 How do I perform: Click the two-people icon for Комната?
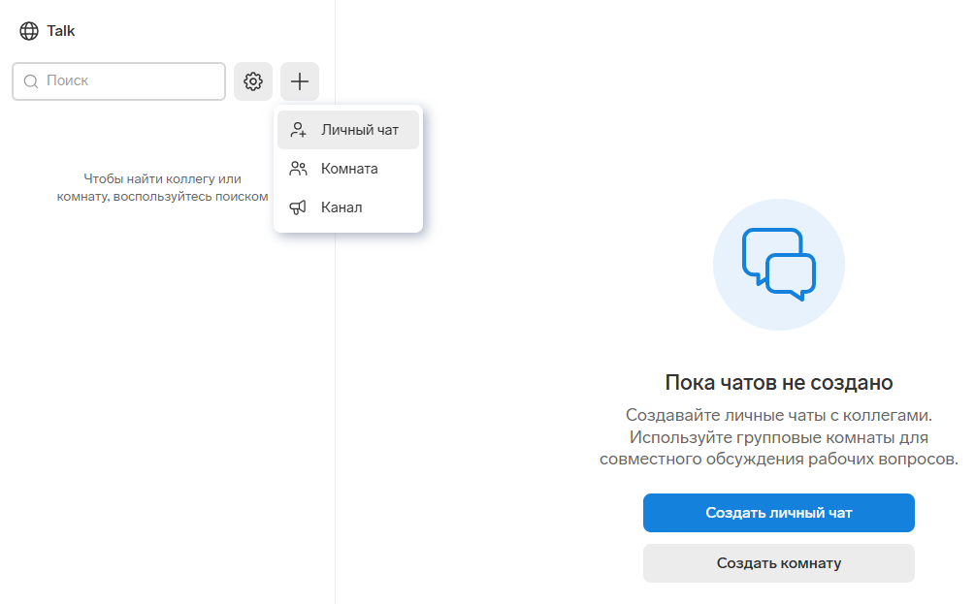pos(299,169)
